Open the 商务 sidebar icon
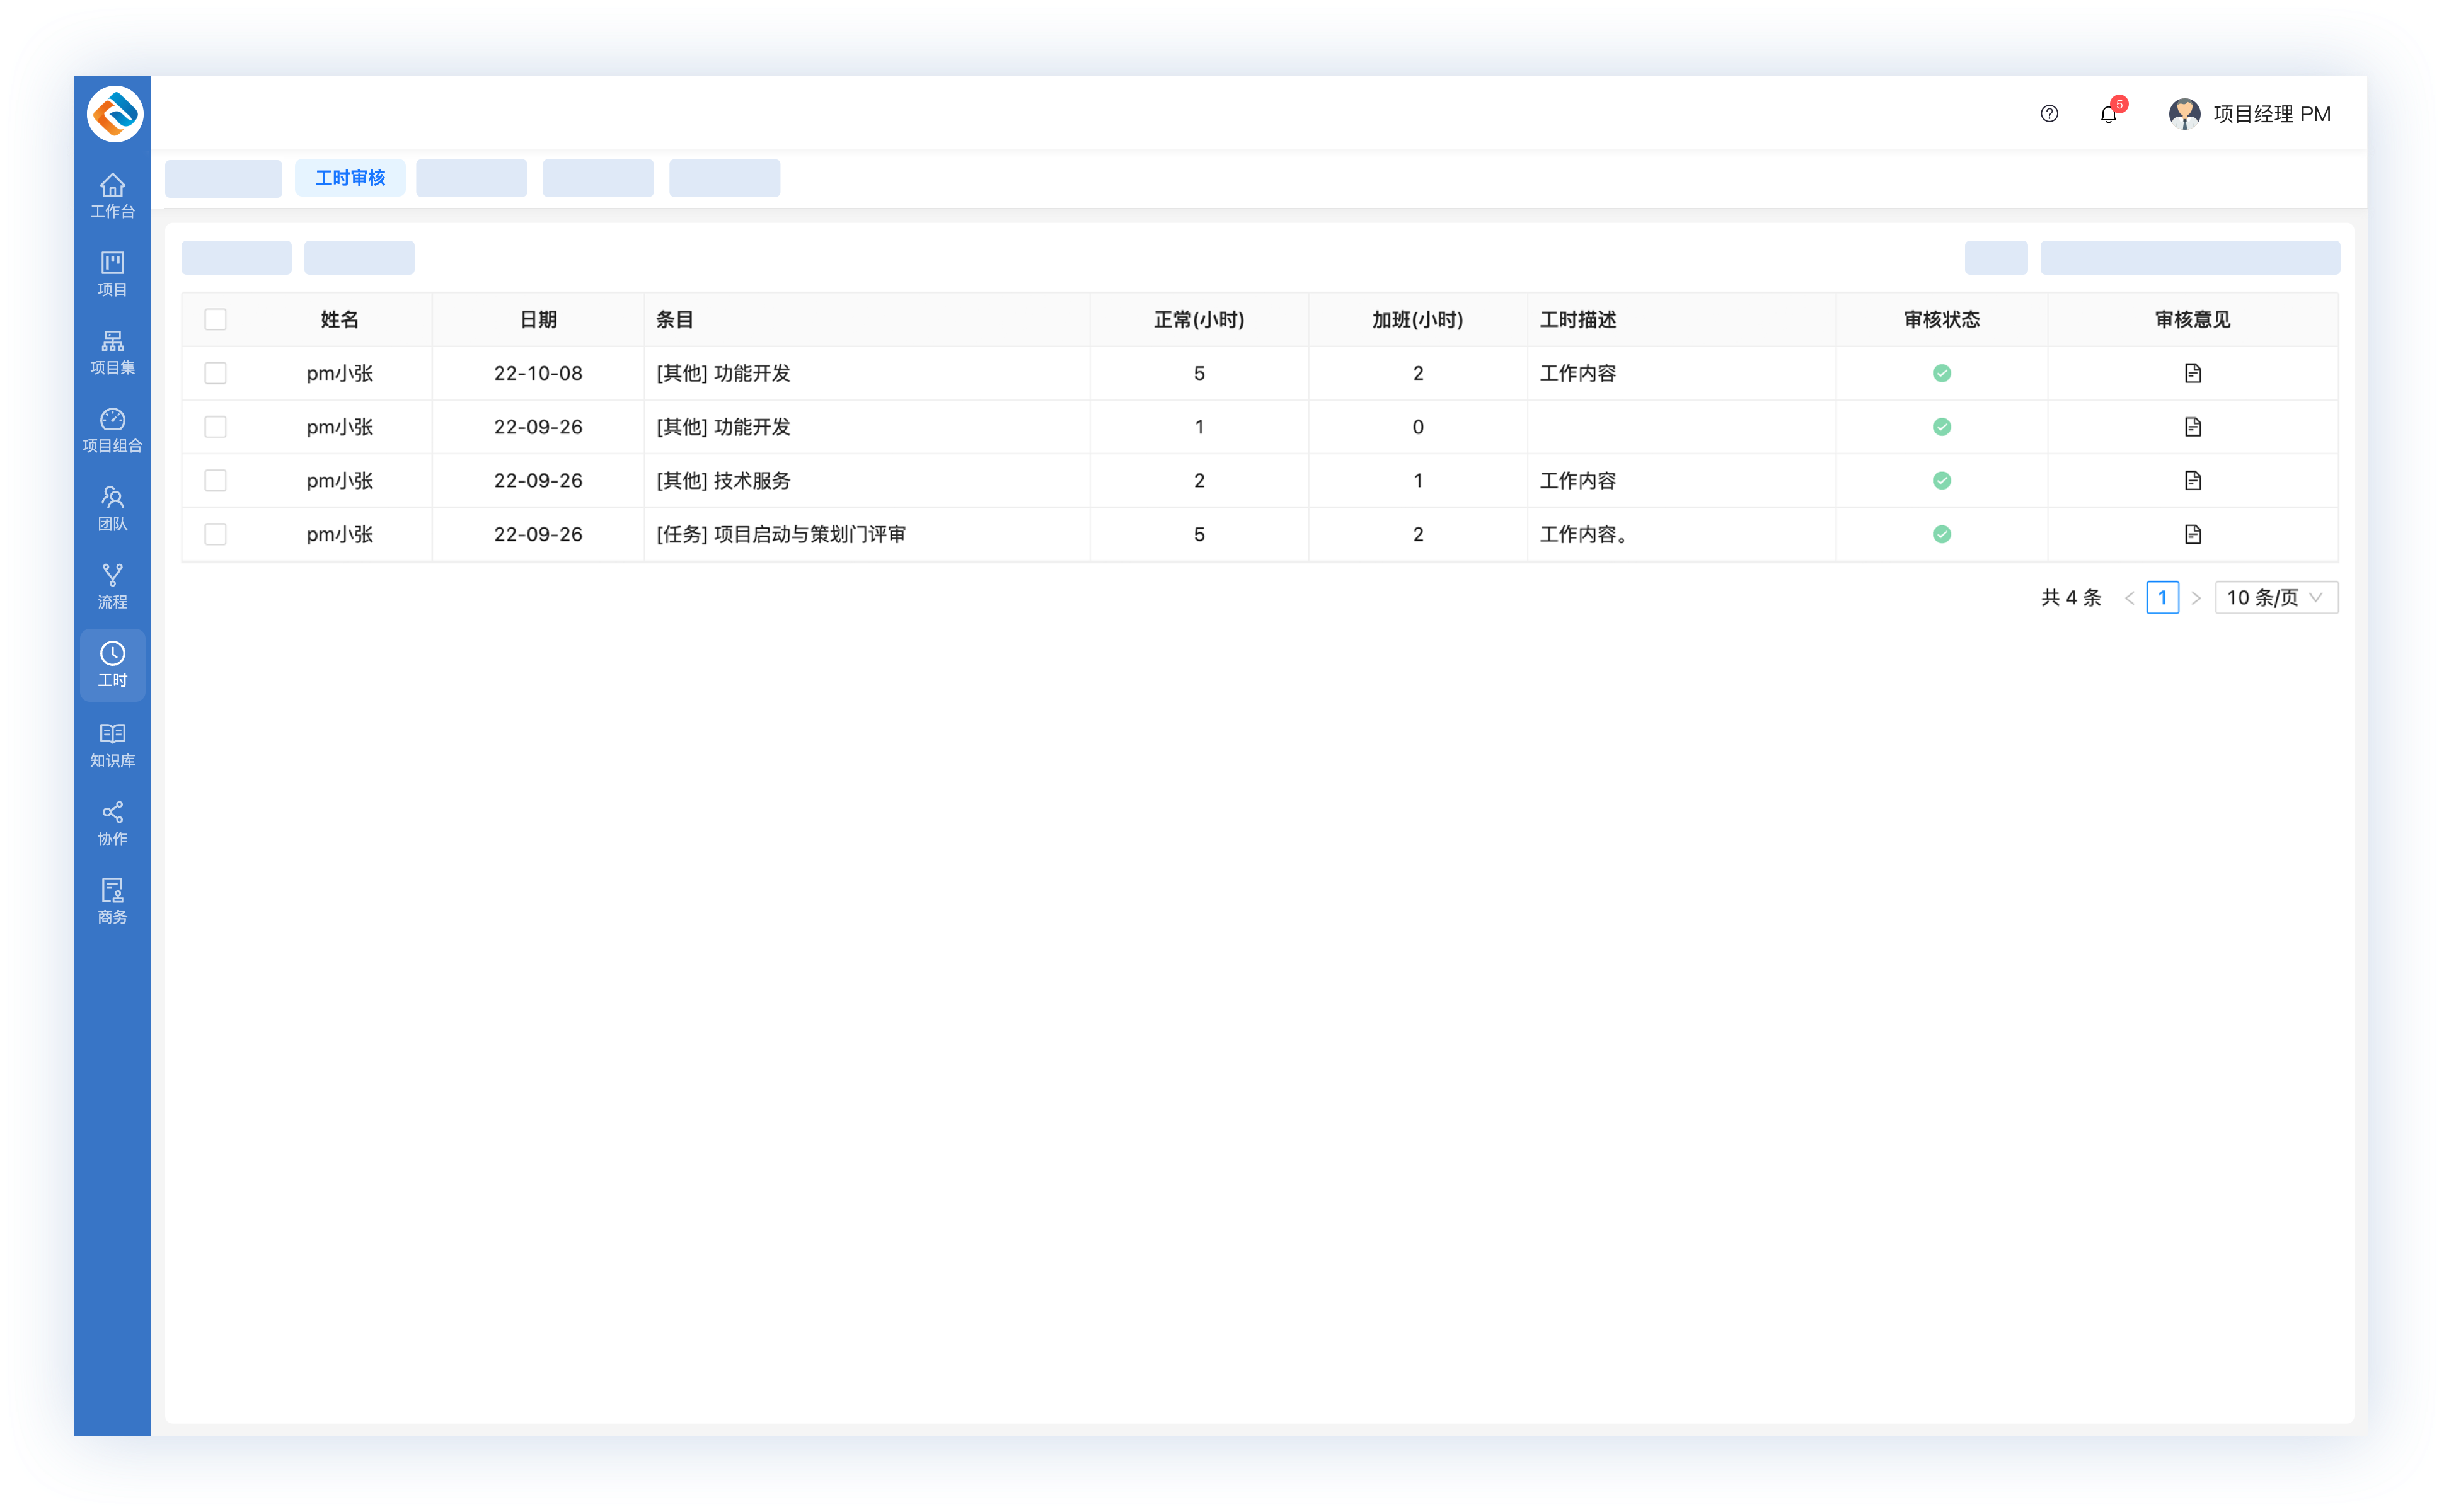 (x=112, y=900)
